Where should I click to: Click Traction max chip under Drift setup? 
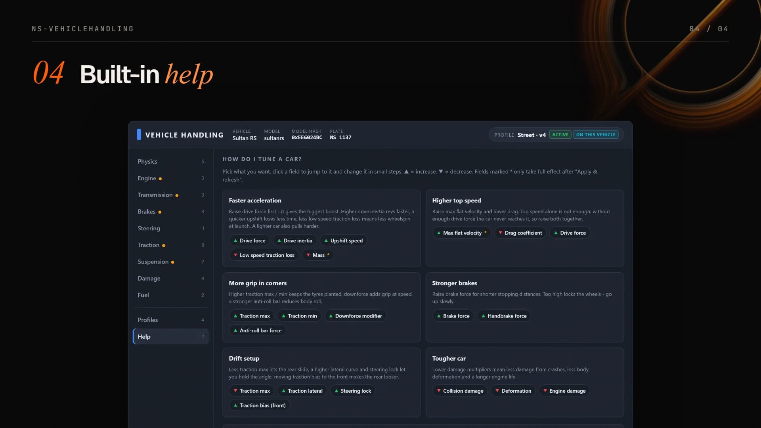[x=252, y=391]
